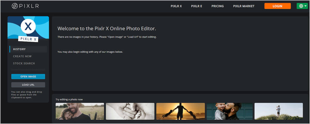Open the black-and-white holding hands photo
Screen dimensions: 310x124
[130, 111]
